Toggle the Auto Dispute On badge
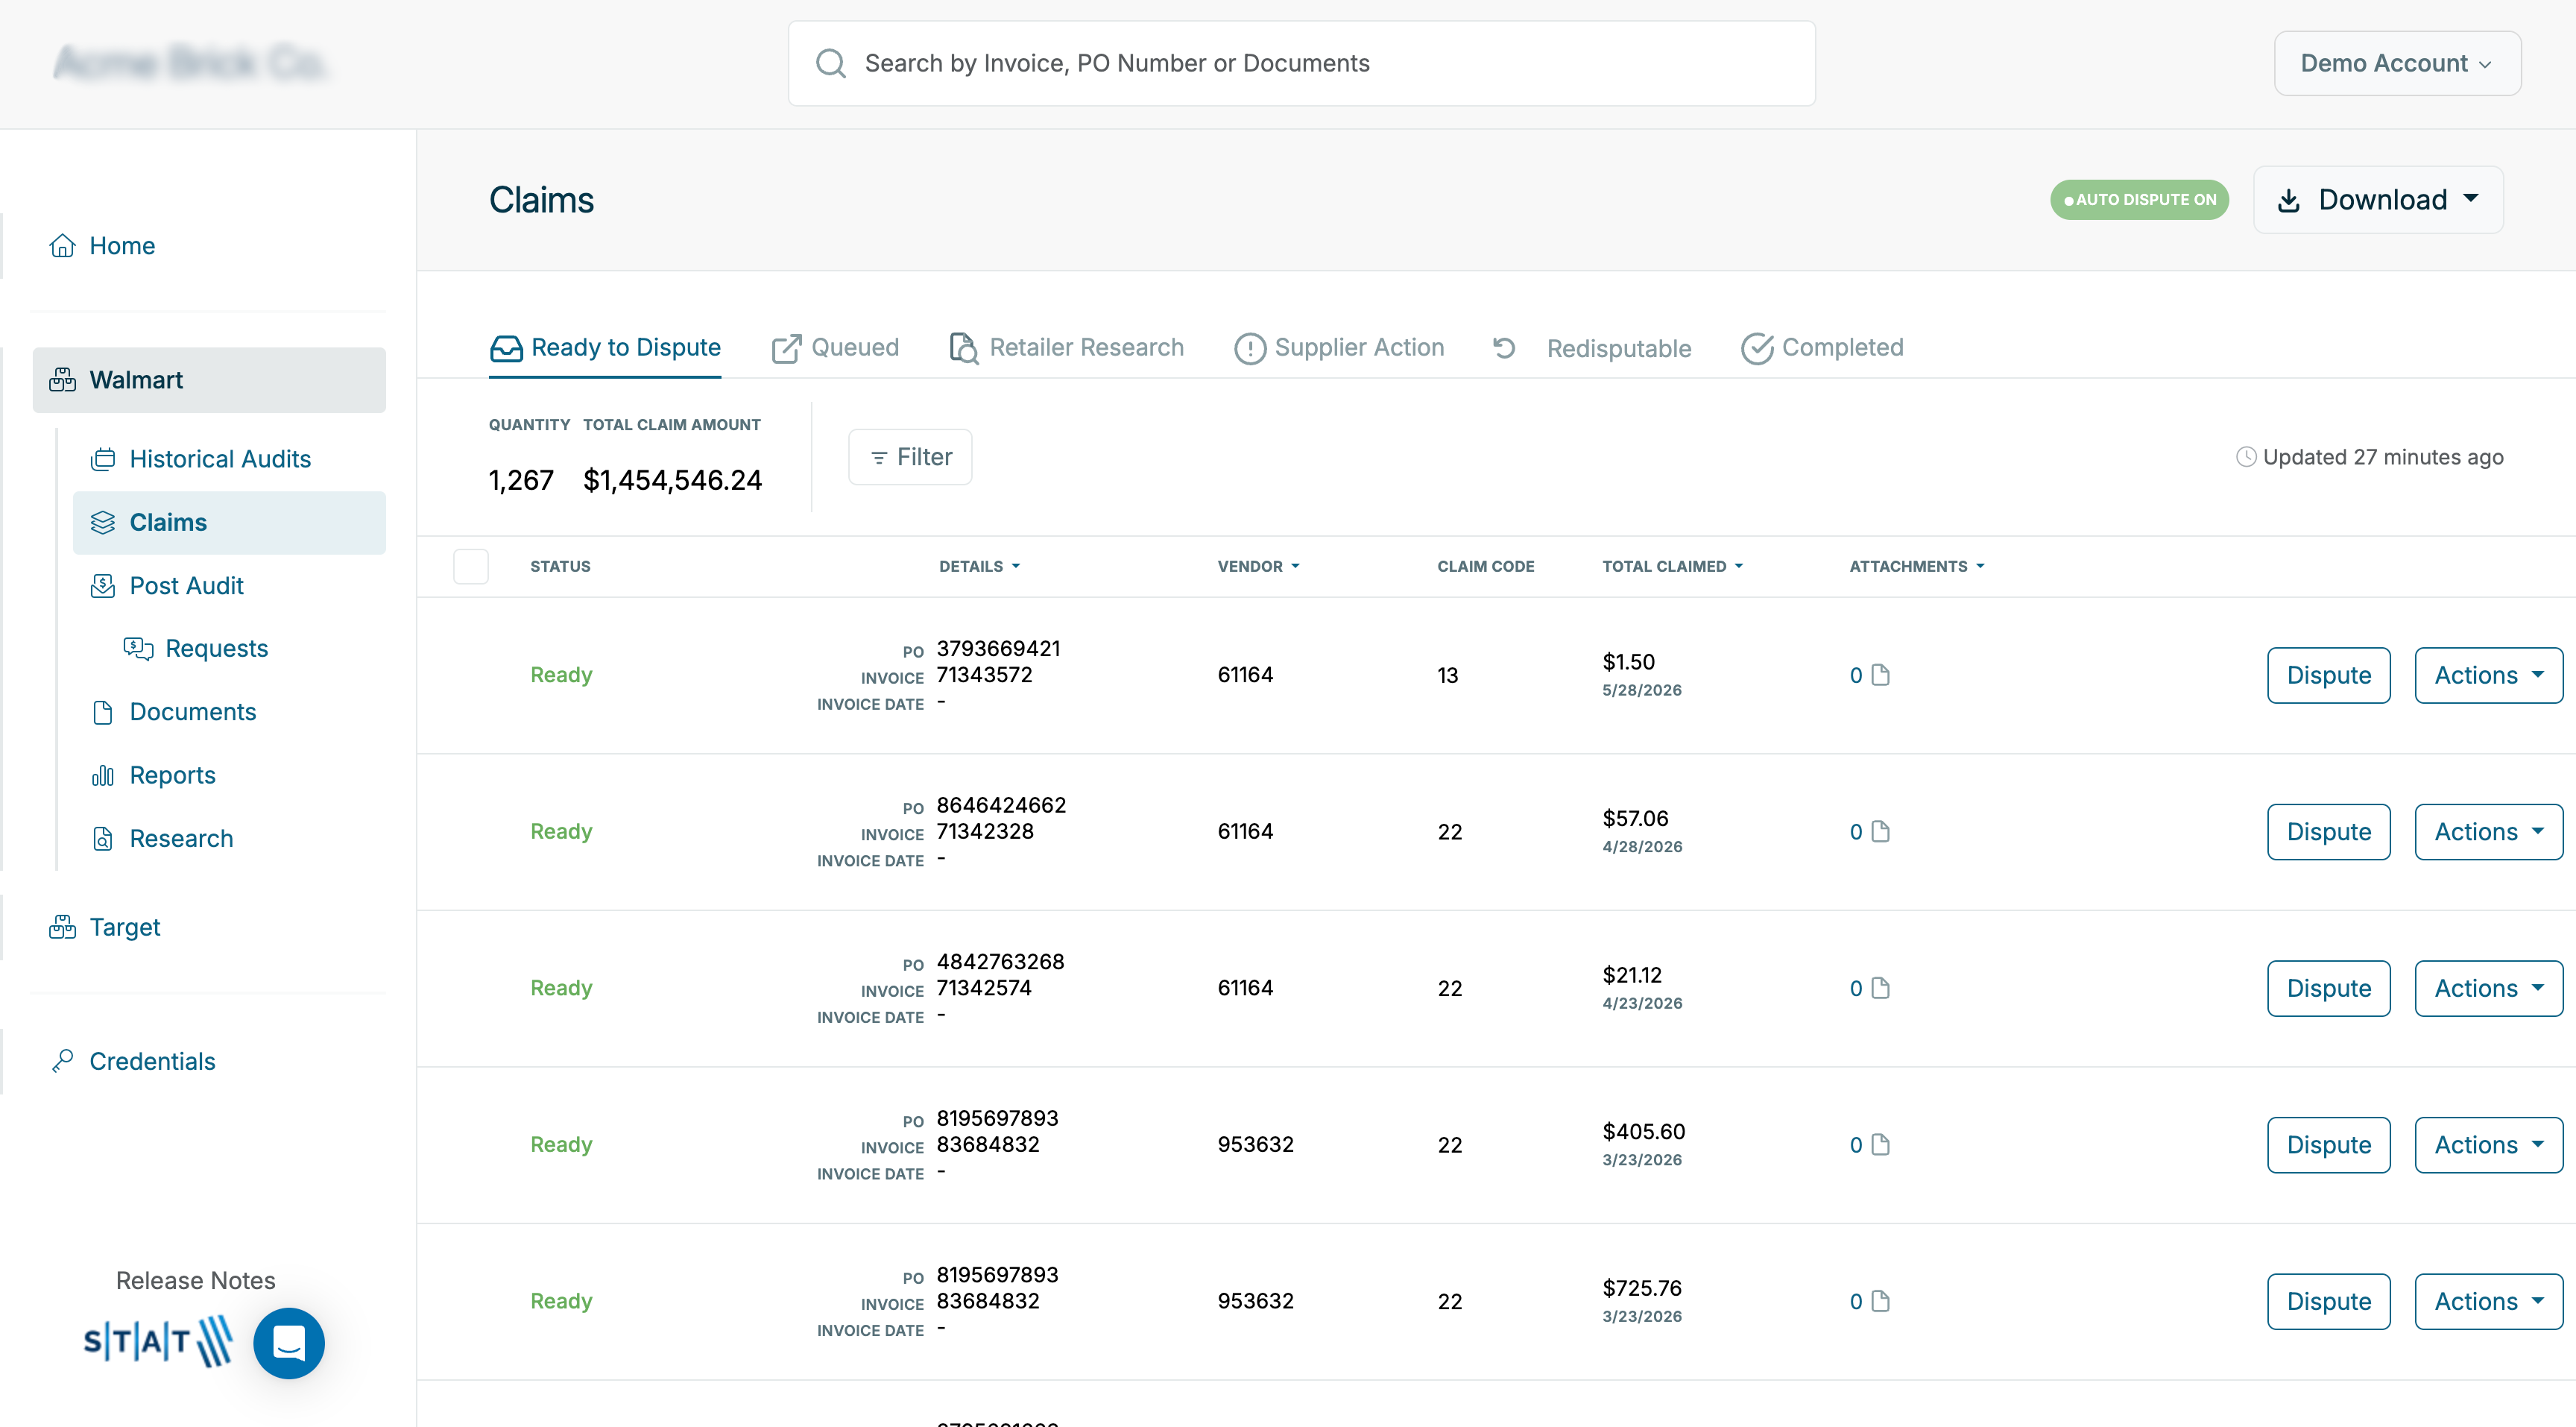Screen dimensions: 2576x1427 point(2139,200)
